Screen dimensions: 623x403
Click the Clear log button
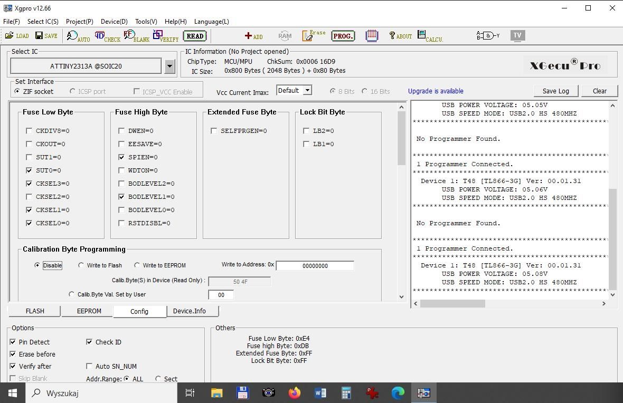pos(600,91)
